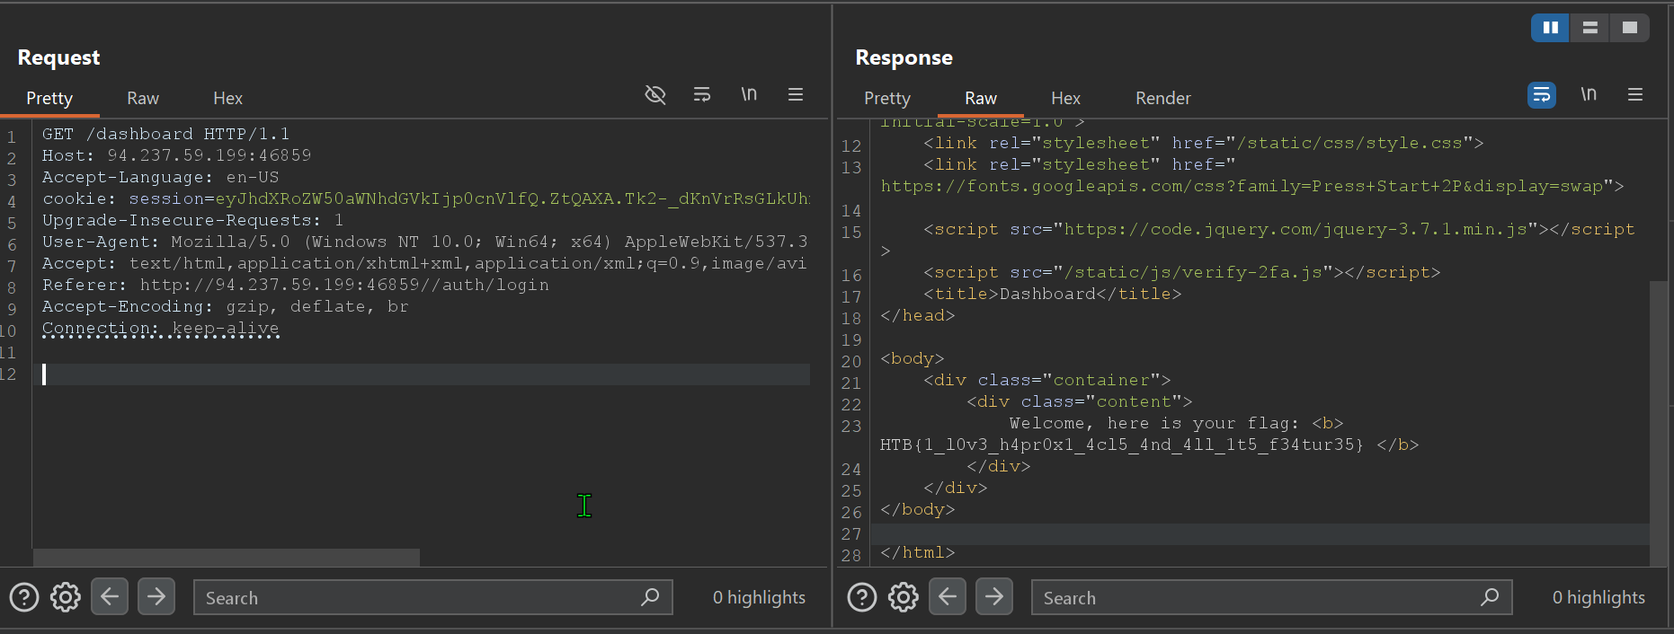Select side-by-side layout icon

[1551, 28]
